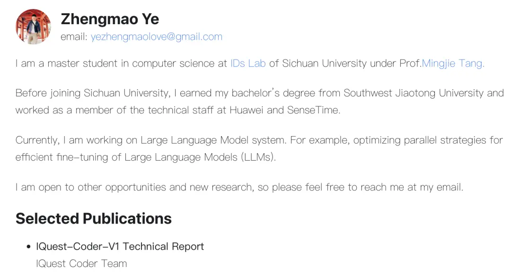This screenshot has width=511, height=276.
Task: Open the IQuest-Coder-V1 Technical Report title
Action: pos(120,246)
